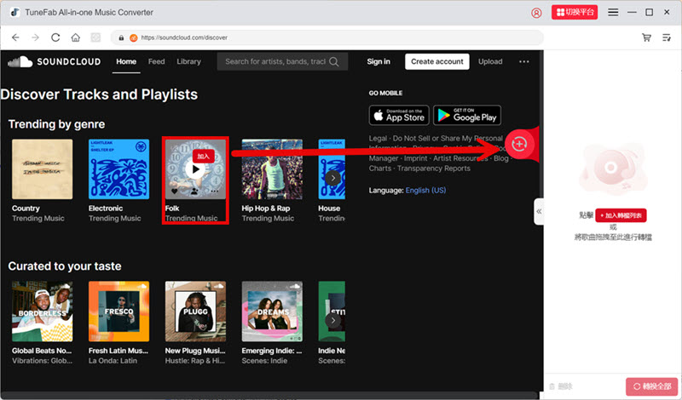
Task: Open the shopping cart icon
Action: (x=646, y=37)
